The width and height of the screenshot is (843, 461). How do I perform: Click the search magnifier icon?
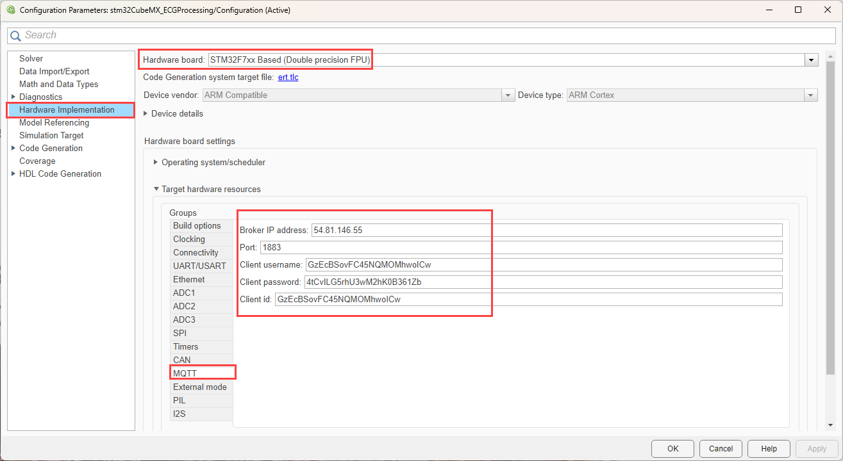[16, 36]
